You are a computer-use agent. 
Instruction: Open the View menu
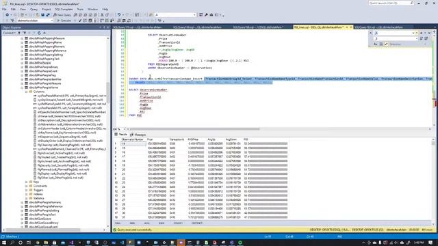pos(23,9)
